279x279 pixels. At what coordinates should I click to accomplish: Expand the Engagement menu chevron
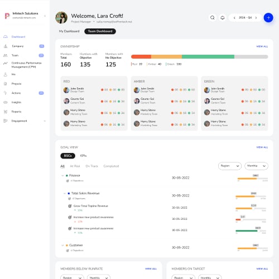(45, 121)
